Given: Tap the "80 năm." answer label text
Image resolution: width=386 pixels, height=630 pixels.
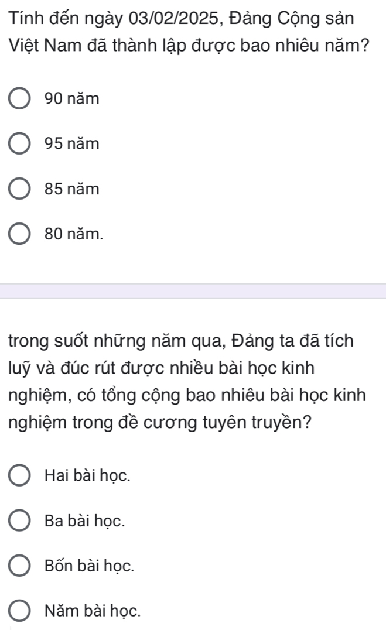Looking at the screenshot, I should (73, 235).
